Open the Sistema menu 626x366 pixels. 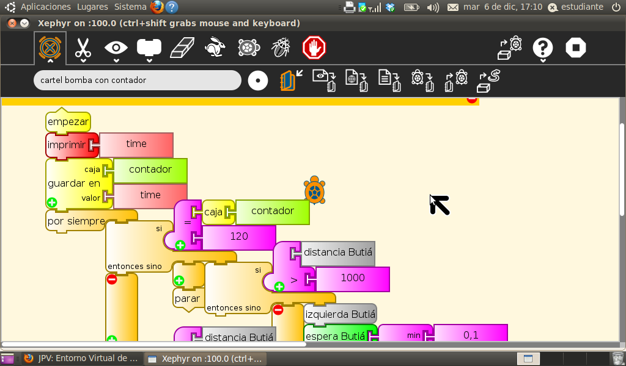[x=130, y=7]
